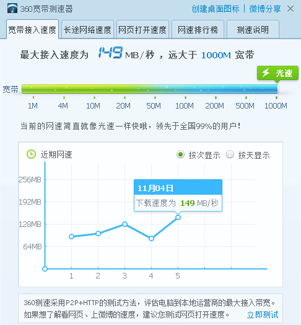
Task: Click the 100M marker on the speed scale
Action: click(185, 106)
